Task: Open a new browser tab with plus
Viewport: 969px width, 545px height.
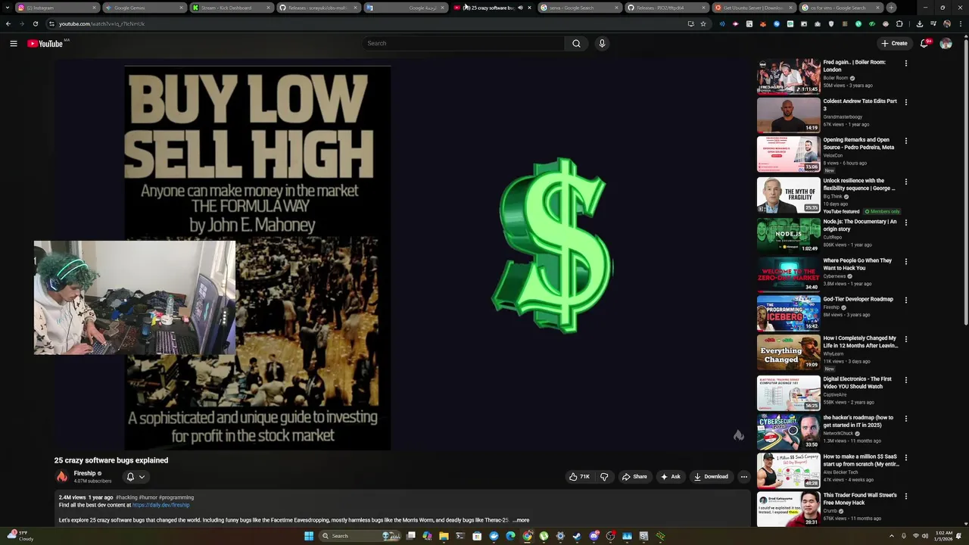Action: (891, 8)
